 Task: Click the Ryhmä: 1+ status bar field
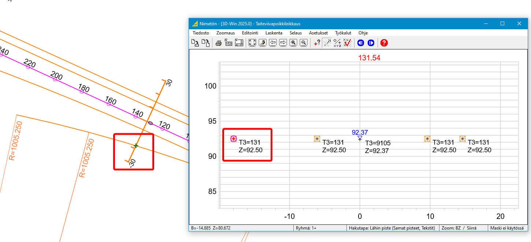coord(319,228)
